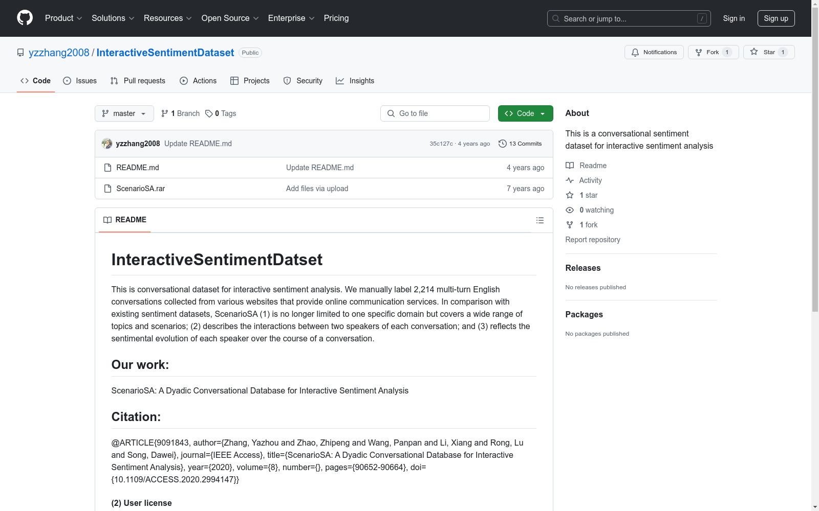The image size is (819, 511).
Task: Expand the green Code dropdown button
Action: click(x=525, y=113)
